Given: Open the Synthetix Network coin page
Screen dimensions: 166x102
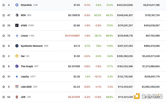Looking at the screenshot, I should click(32, 46).
